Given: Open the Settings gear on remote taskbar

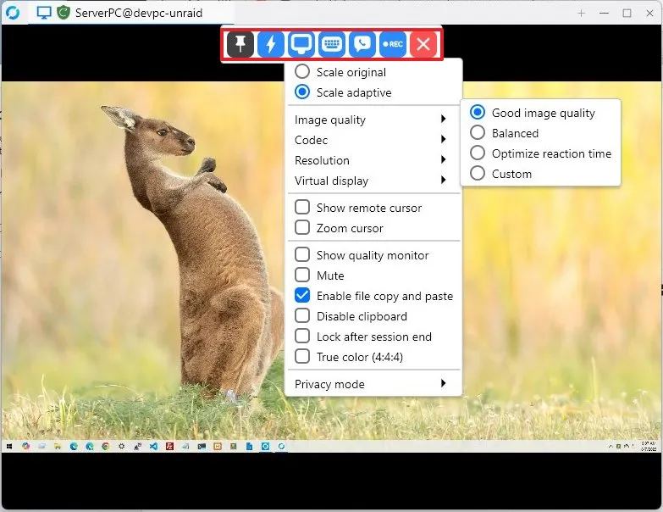Looking at the screenshot, I should pyautogui.click(x=121, y=446).
